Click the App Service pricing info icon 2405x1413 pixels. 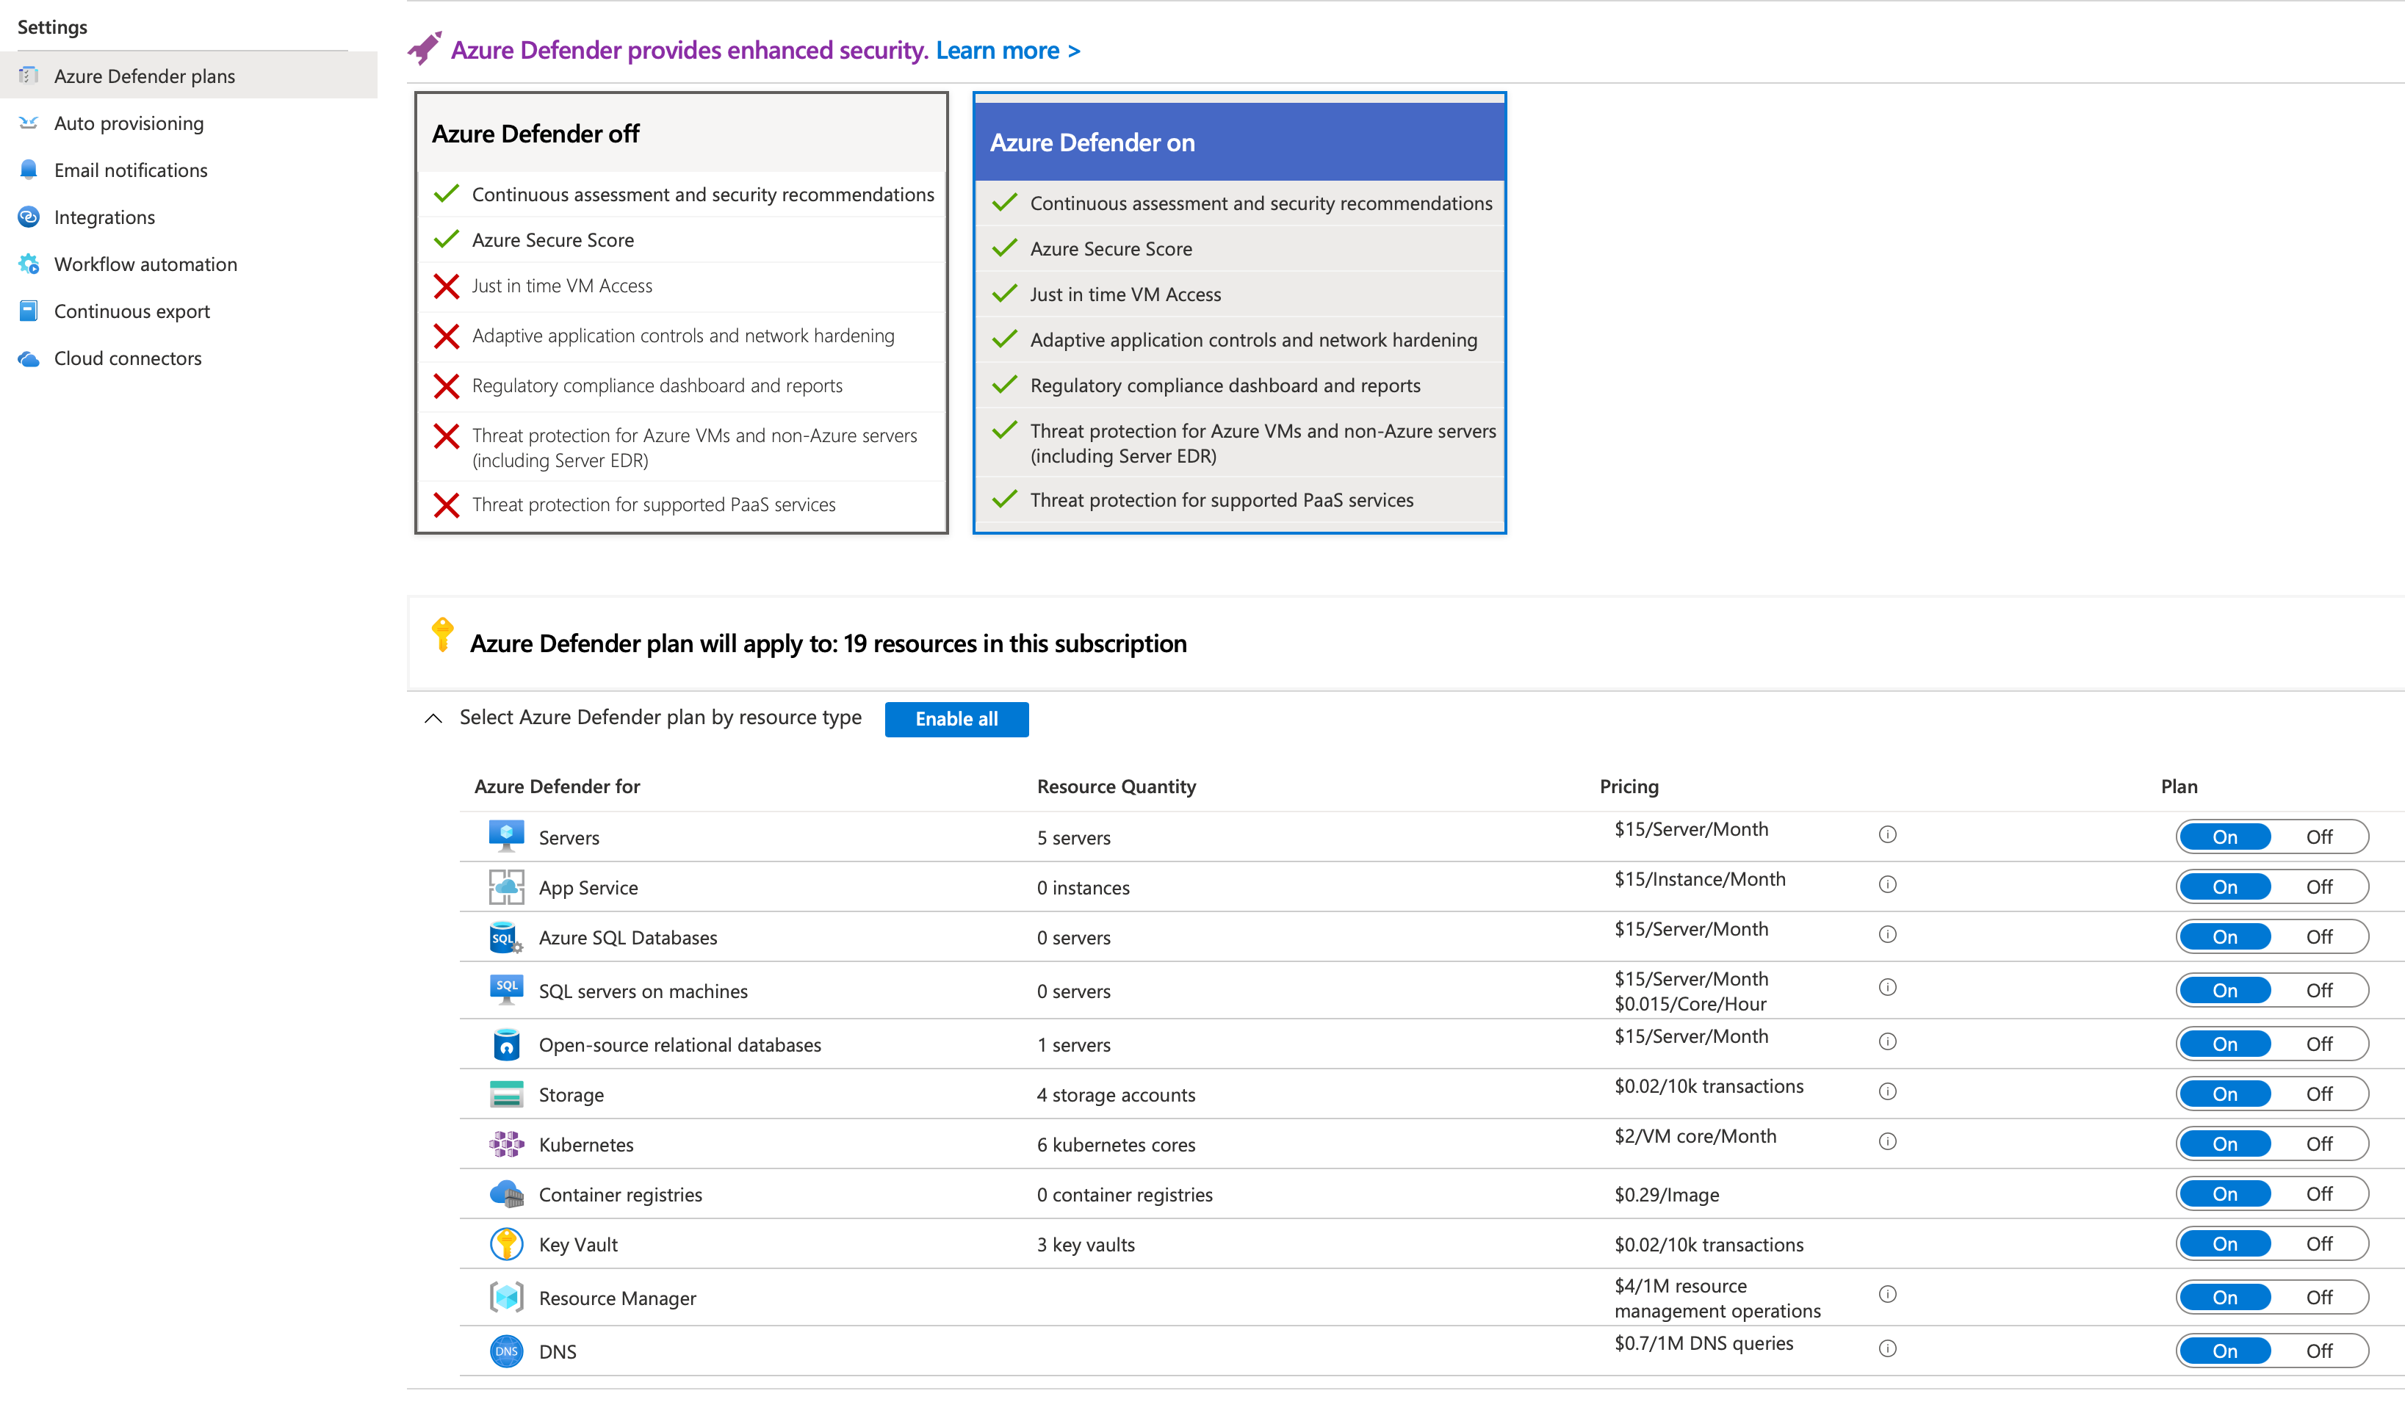(x=1887, y=884)
